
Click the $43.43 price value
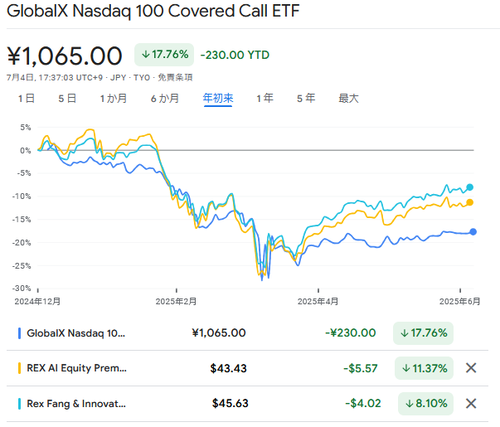point(228,368)
